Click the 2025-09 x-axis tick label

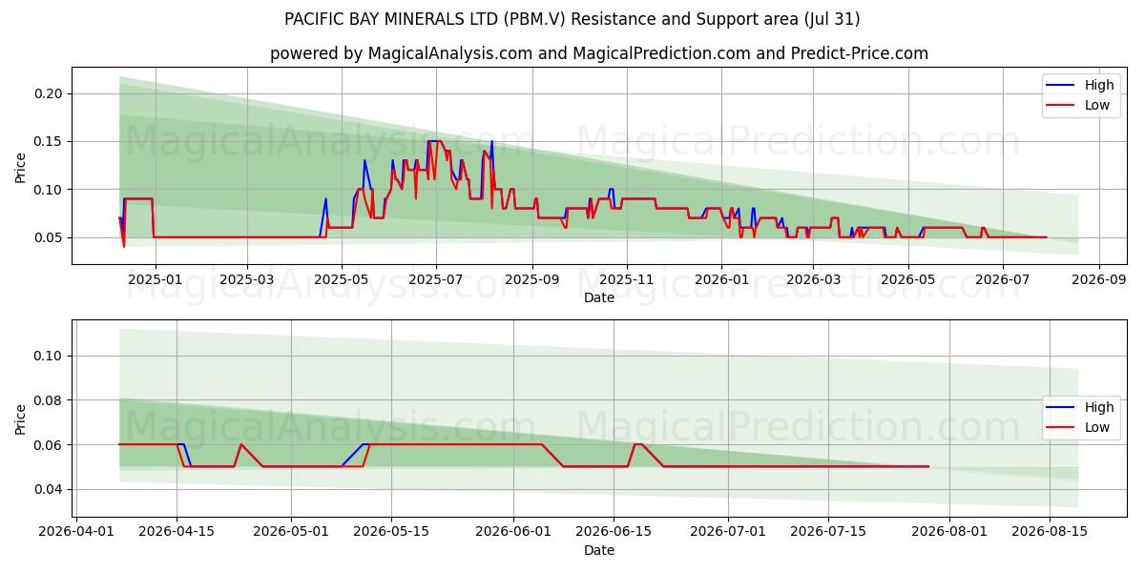click(532, 279)
